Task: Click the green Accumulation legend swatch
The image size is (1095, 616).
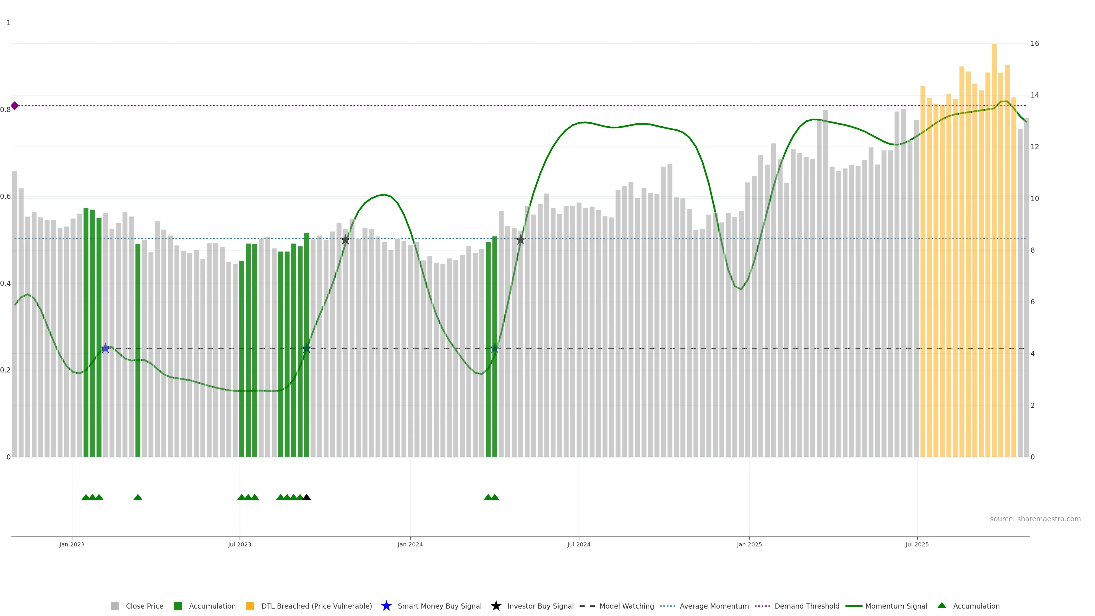Action: (178, 606)
